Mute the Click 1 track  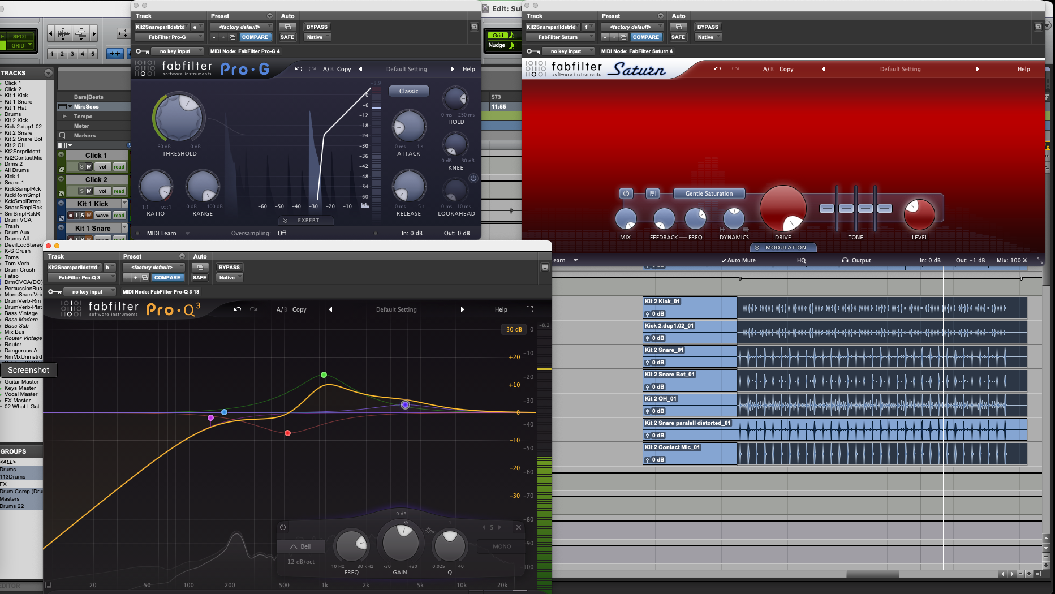click(89, 167)
